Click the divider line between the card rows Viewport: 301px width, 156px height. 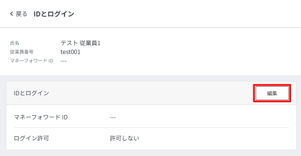(x=151, y=127)
